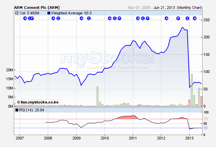
Task: Click the 'Vol: 5.465M' legend text
Action: (29, 13)
